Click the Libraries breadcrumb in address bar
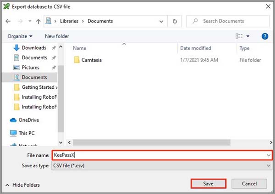The width and height of the screenshot is (275, 194). (x=69, y=21)
